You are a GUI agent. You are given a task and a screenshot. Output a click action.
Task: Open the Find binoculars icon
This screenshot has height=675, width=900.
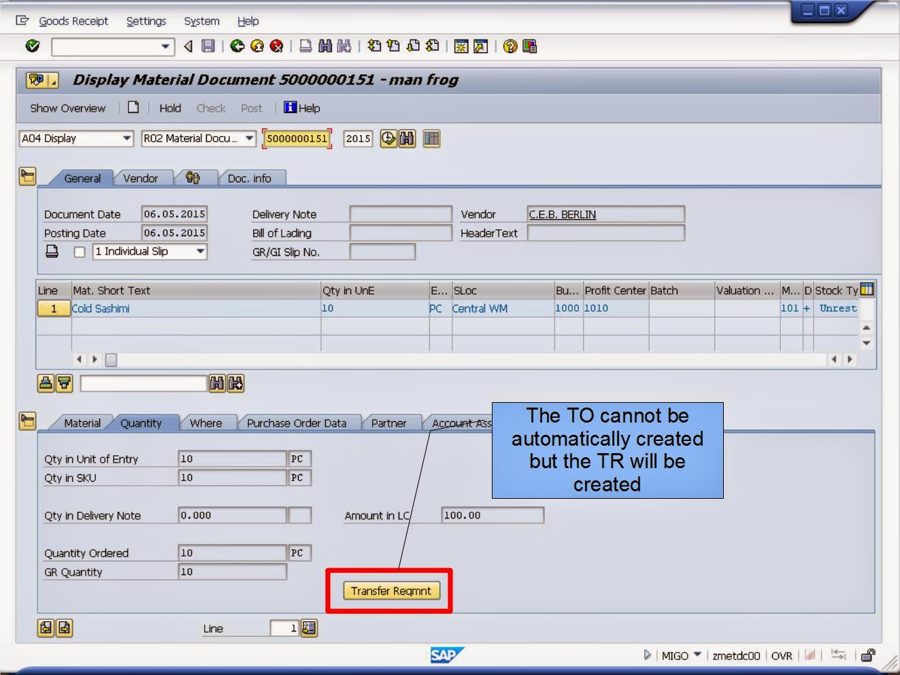[327, 46]
